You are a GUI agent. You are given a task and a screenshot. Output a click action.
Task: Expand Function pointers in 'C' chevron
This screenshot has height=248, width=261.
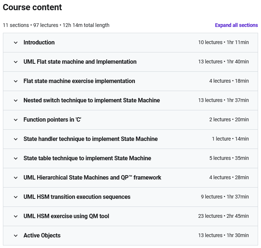(16, 120)
